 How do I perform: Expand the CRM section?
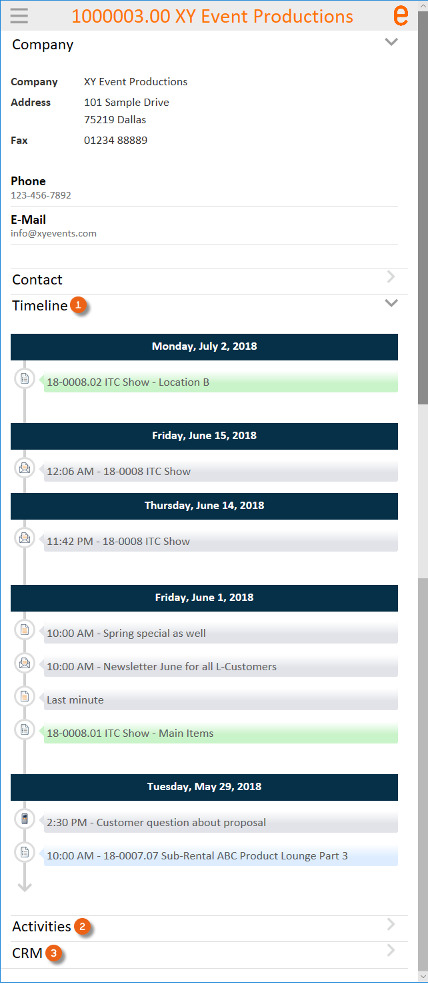(x=391, y=951)
